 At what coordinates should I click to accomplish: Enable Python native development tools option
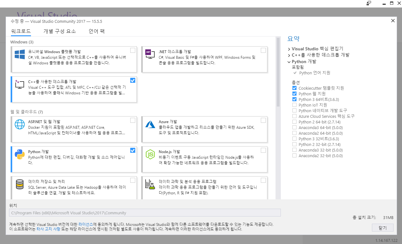294,111
